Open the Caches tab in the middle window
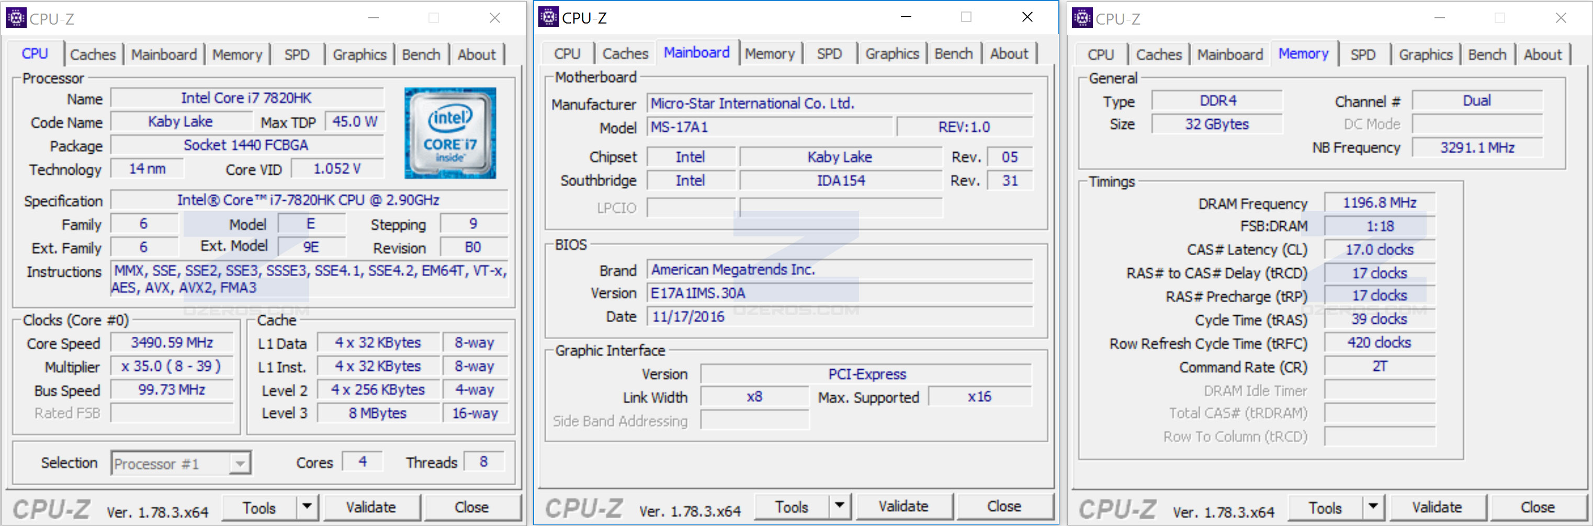Screen dimensions: 1593x526 click(x=625, y=54)
